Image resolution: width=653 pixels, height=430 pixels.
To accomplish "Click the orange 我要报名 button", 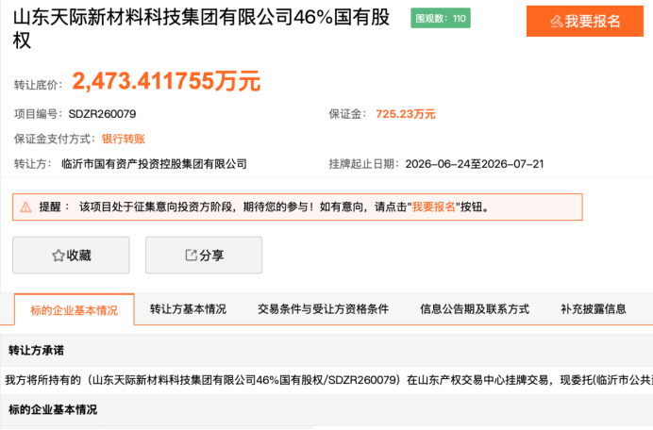I will click(585, 22).
